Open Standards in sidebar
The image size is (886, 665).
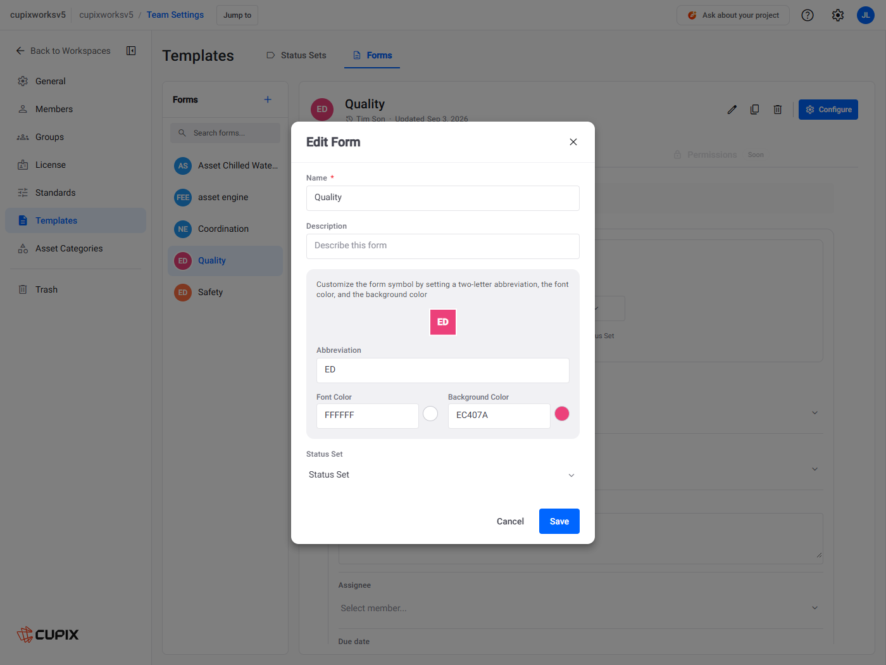(x=76, y=193)
